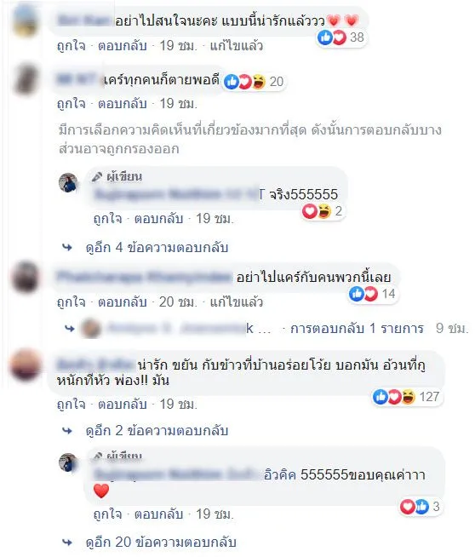Click ถูกใจ under อย่าไปแคร์กับคนพวกนี้เลย comment
The height and width of the screenshot is (557, 475).
click(71, 302)
